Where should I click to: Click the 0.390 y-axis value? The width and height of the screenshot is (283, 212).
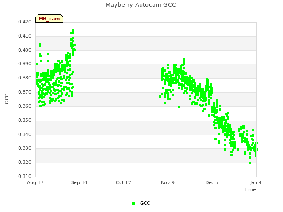click(25, 64)
